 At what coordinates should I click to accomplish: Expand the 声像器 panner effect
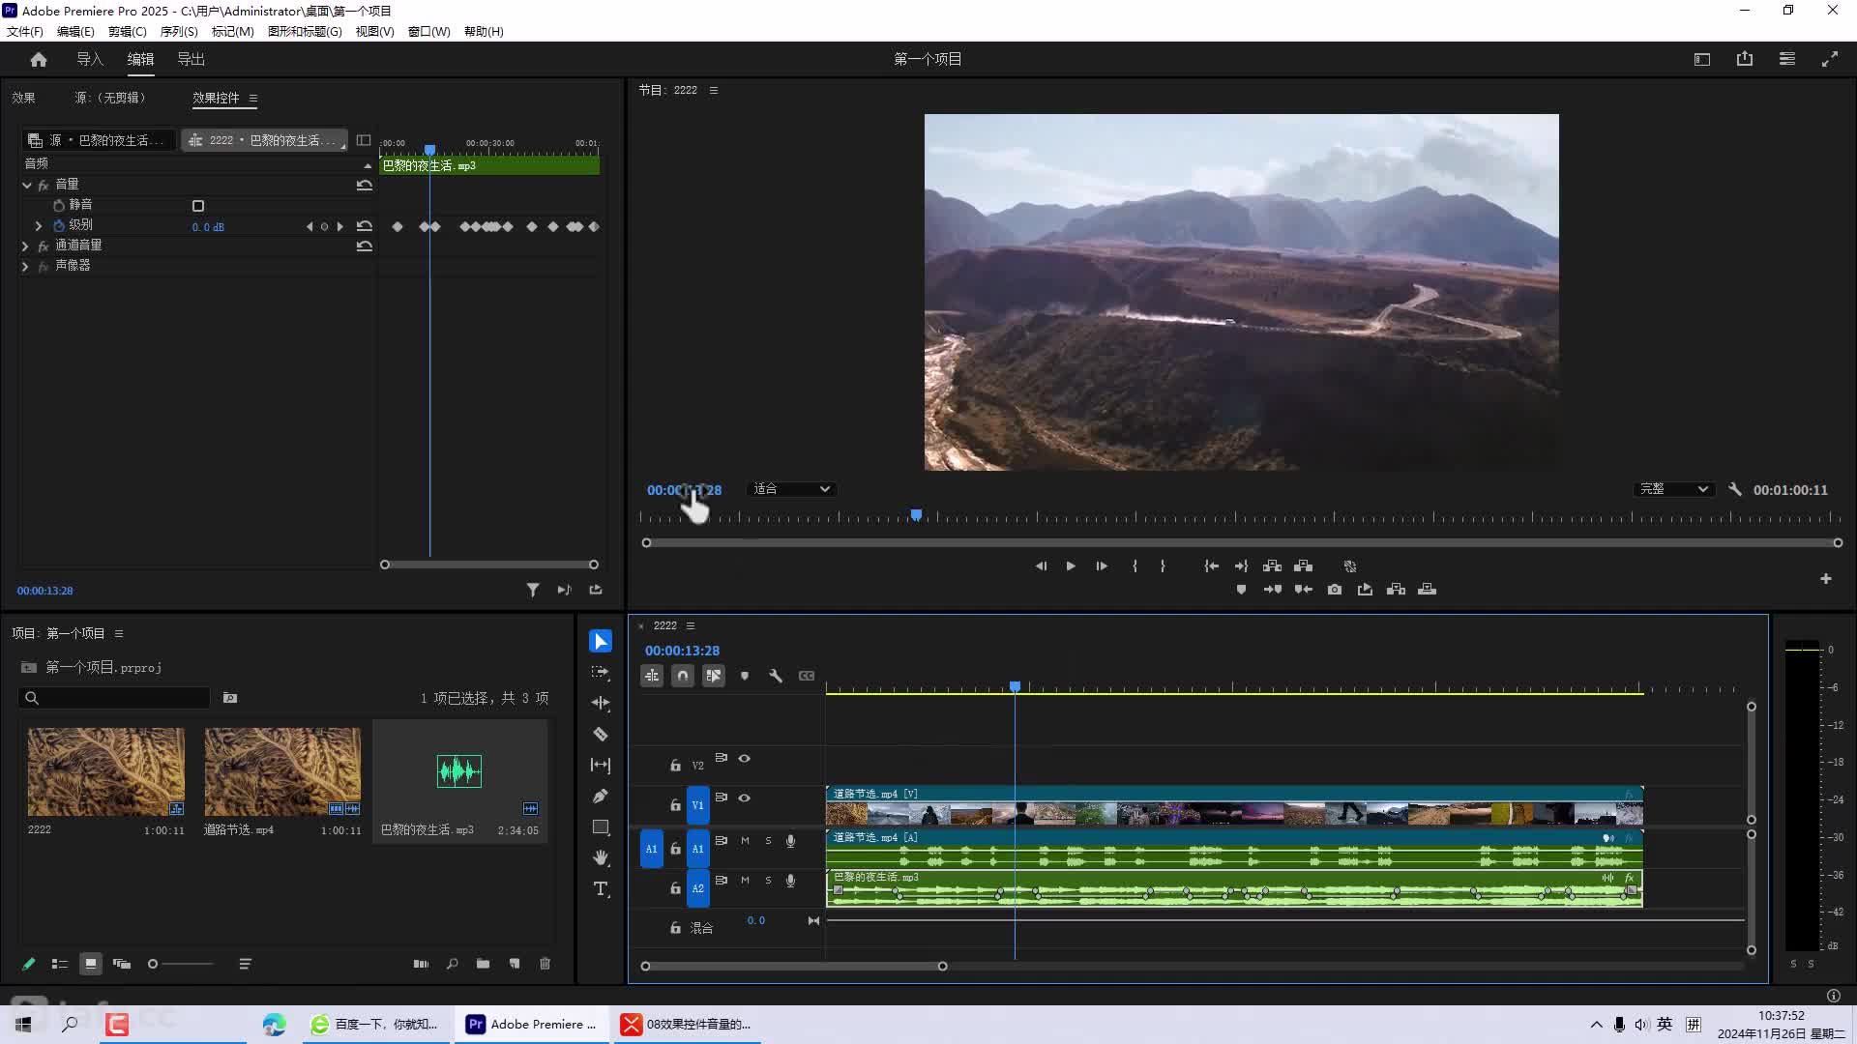click(x=25, y=266)
